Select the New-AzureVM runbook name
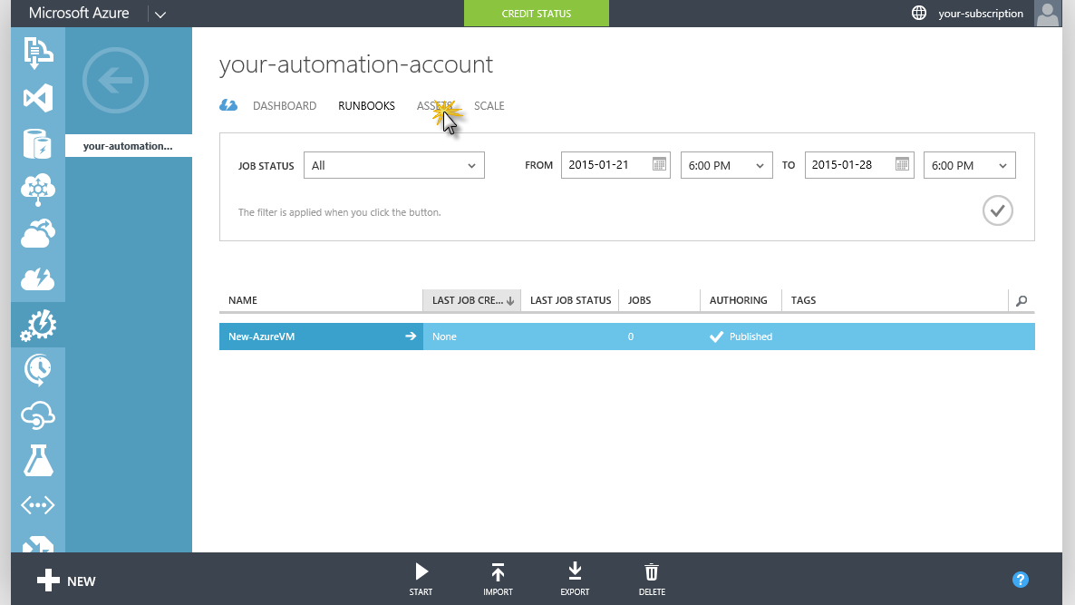Screen dimensions: 1075x605 (261, 337)
